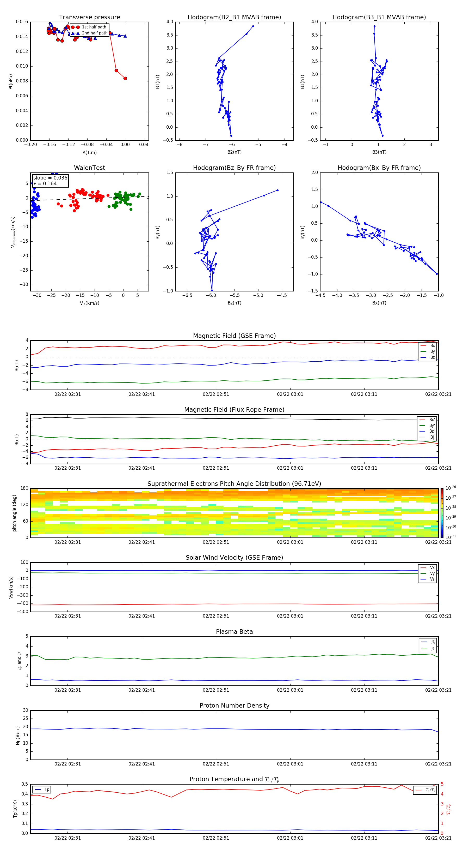Click the "Bx(nT)" x-axis label
Screen dimensions: 469x861
(x=379, y=303)
